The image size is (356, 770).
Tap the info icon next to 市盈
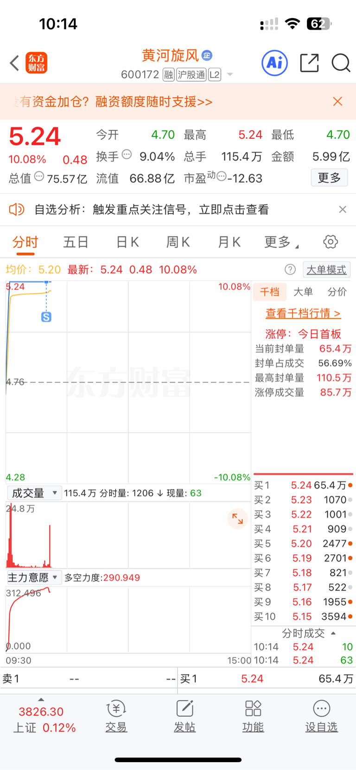pyautogui.click(x=222, y=176)
